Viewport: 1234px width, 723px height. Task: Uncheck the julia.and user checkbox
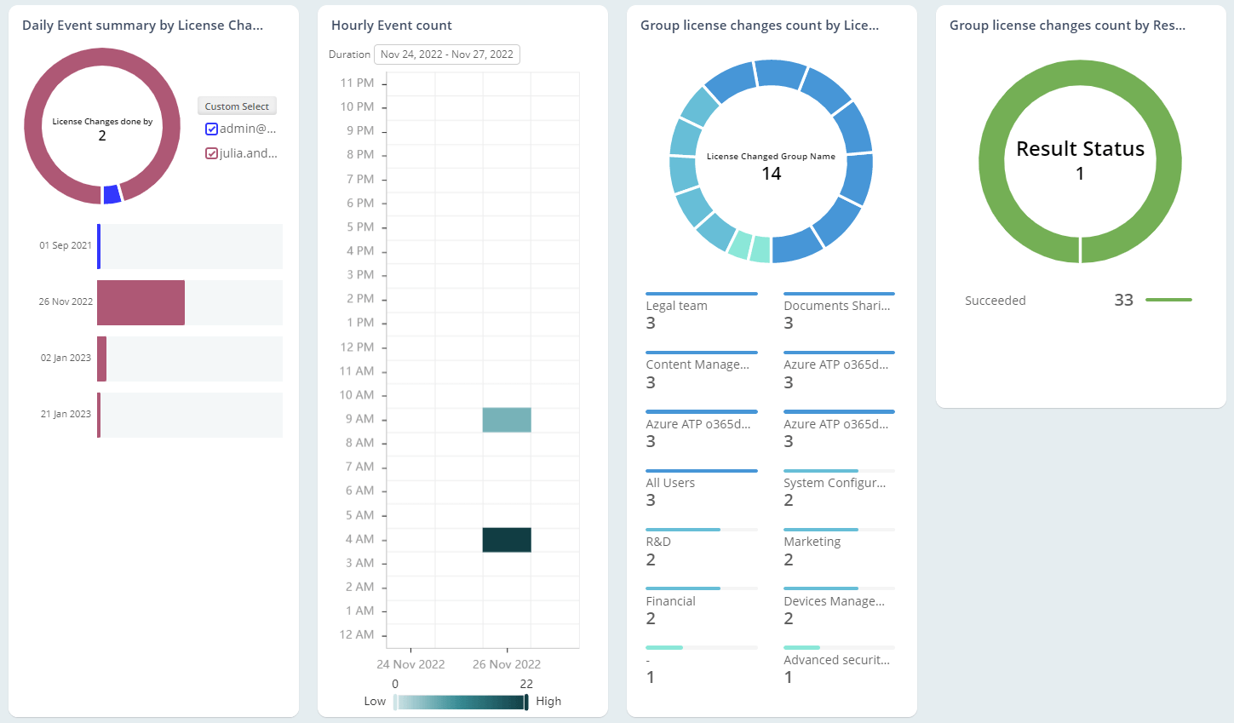pos(212,154)
